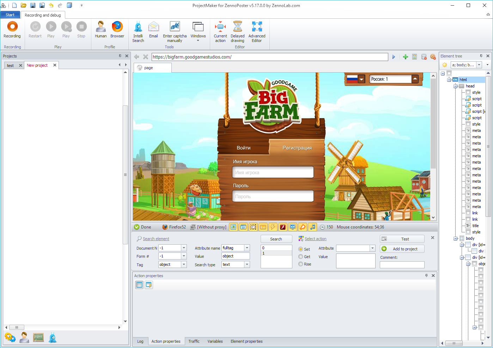The image size is (493, 348).
Task: Click the Add to project button
Action: (402, 249)
